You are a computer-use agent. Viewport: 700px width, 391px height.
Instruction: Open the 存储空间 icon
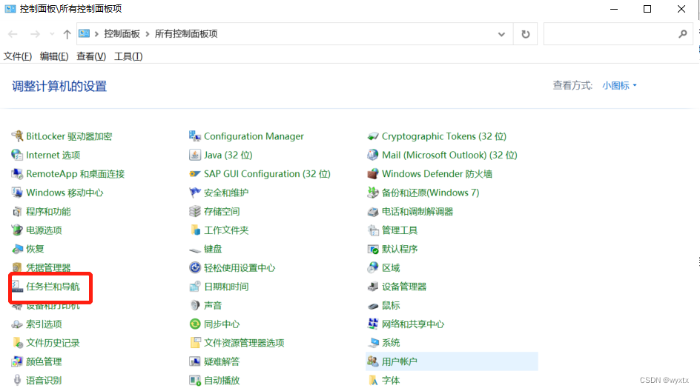[x=194, y=211]
